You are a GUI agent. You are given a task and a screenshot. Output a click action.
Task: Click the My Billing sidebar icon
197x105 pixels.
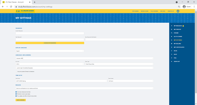click(x=172, y=44)
